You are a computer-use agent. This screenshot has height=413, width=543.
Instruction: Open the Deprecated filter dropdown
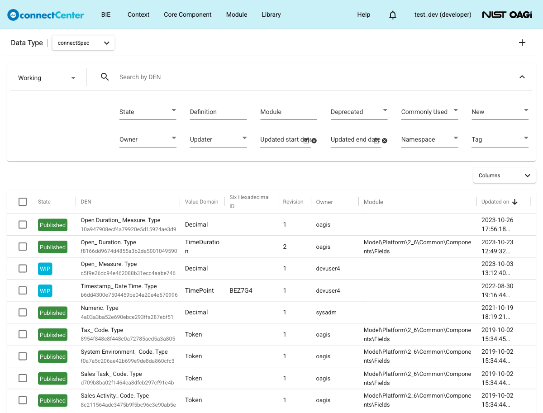click(359, 112)
